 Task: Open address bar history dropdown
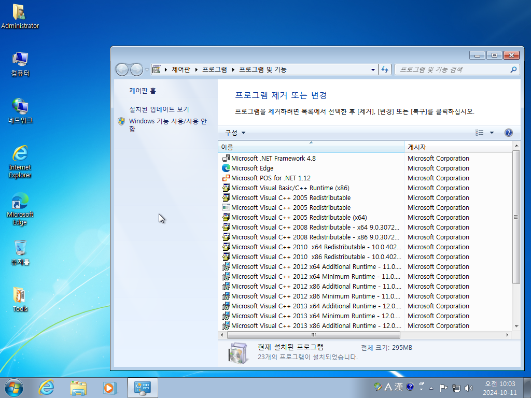[373, 69]
